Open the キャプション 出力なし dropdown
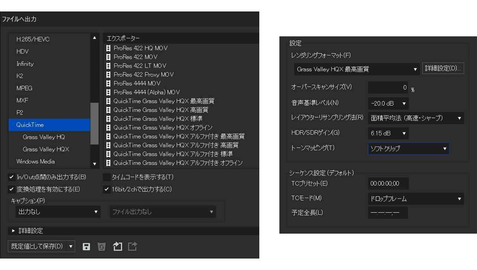The width and height of the screenshot is (477, 270). (58, 212)
